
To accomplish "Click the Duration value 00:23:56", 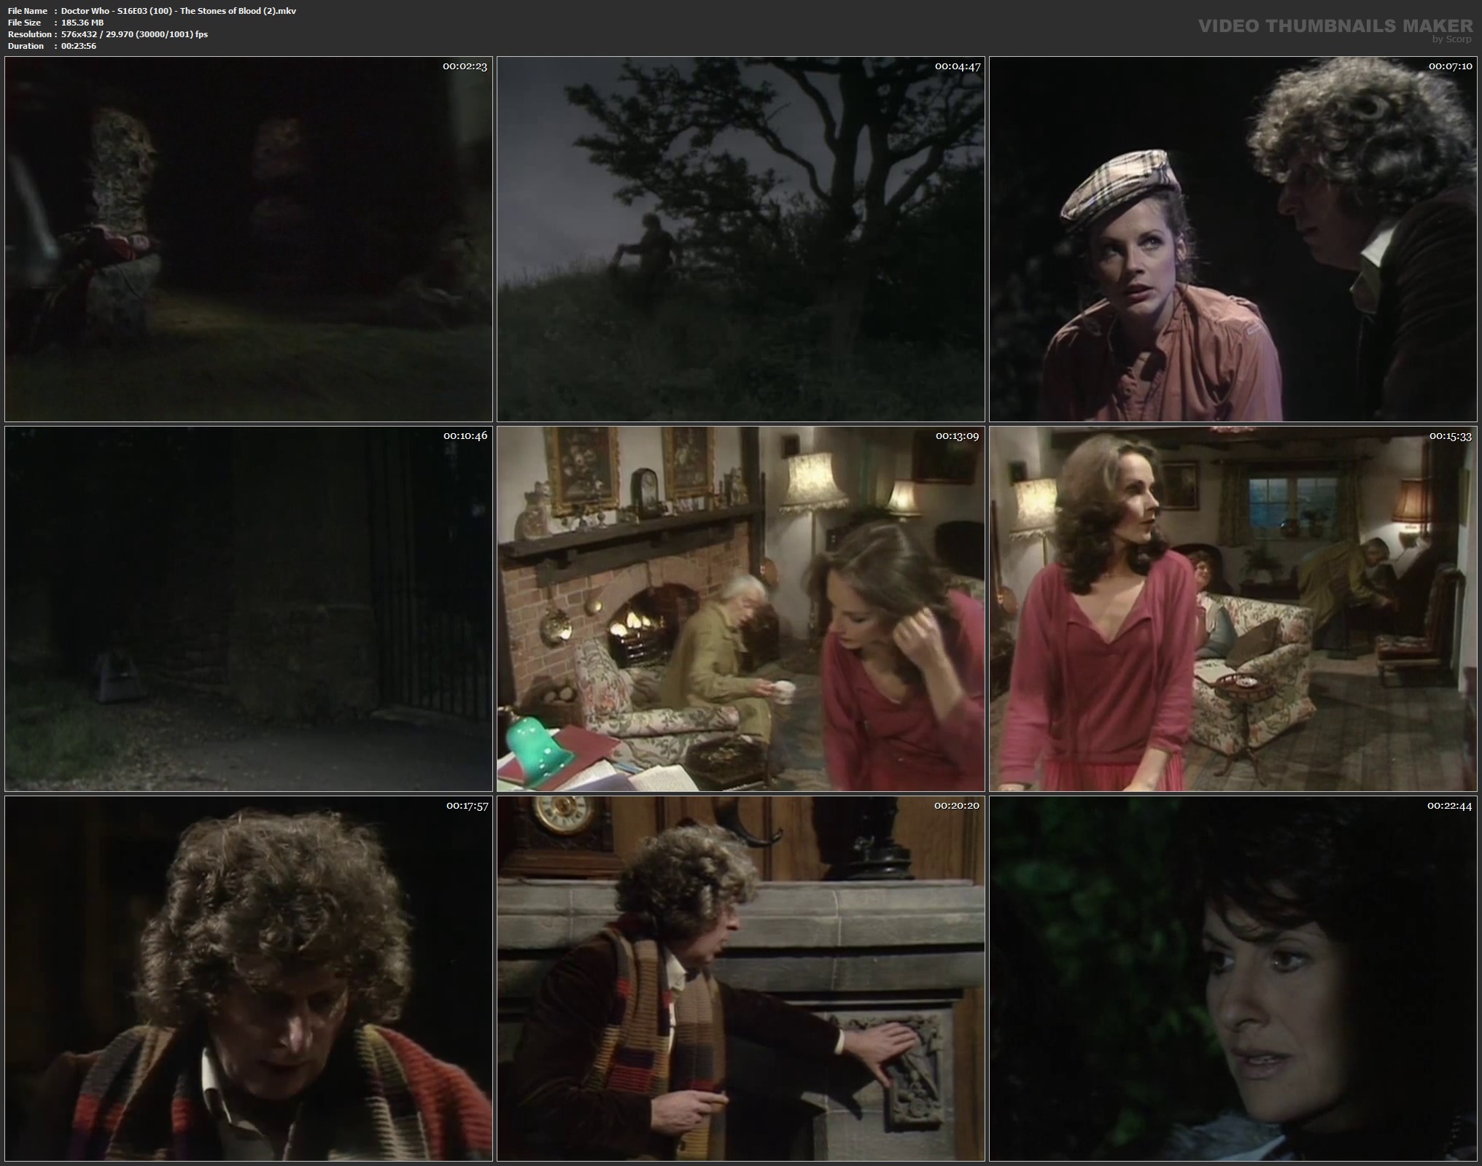I will pos(79,46).
